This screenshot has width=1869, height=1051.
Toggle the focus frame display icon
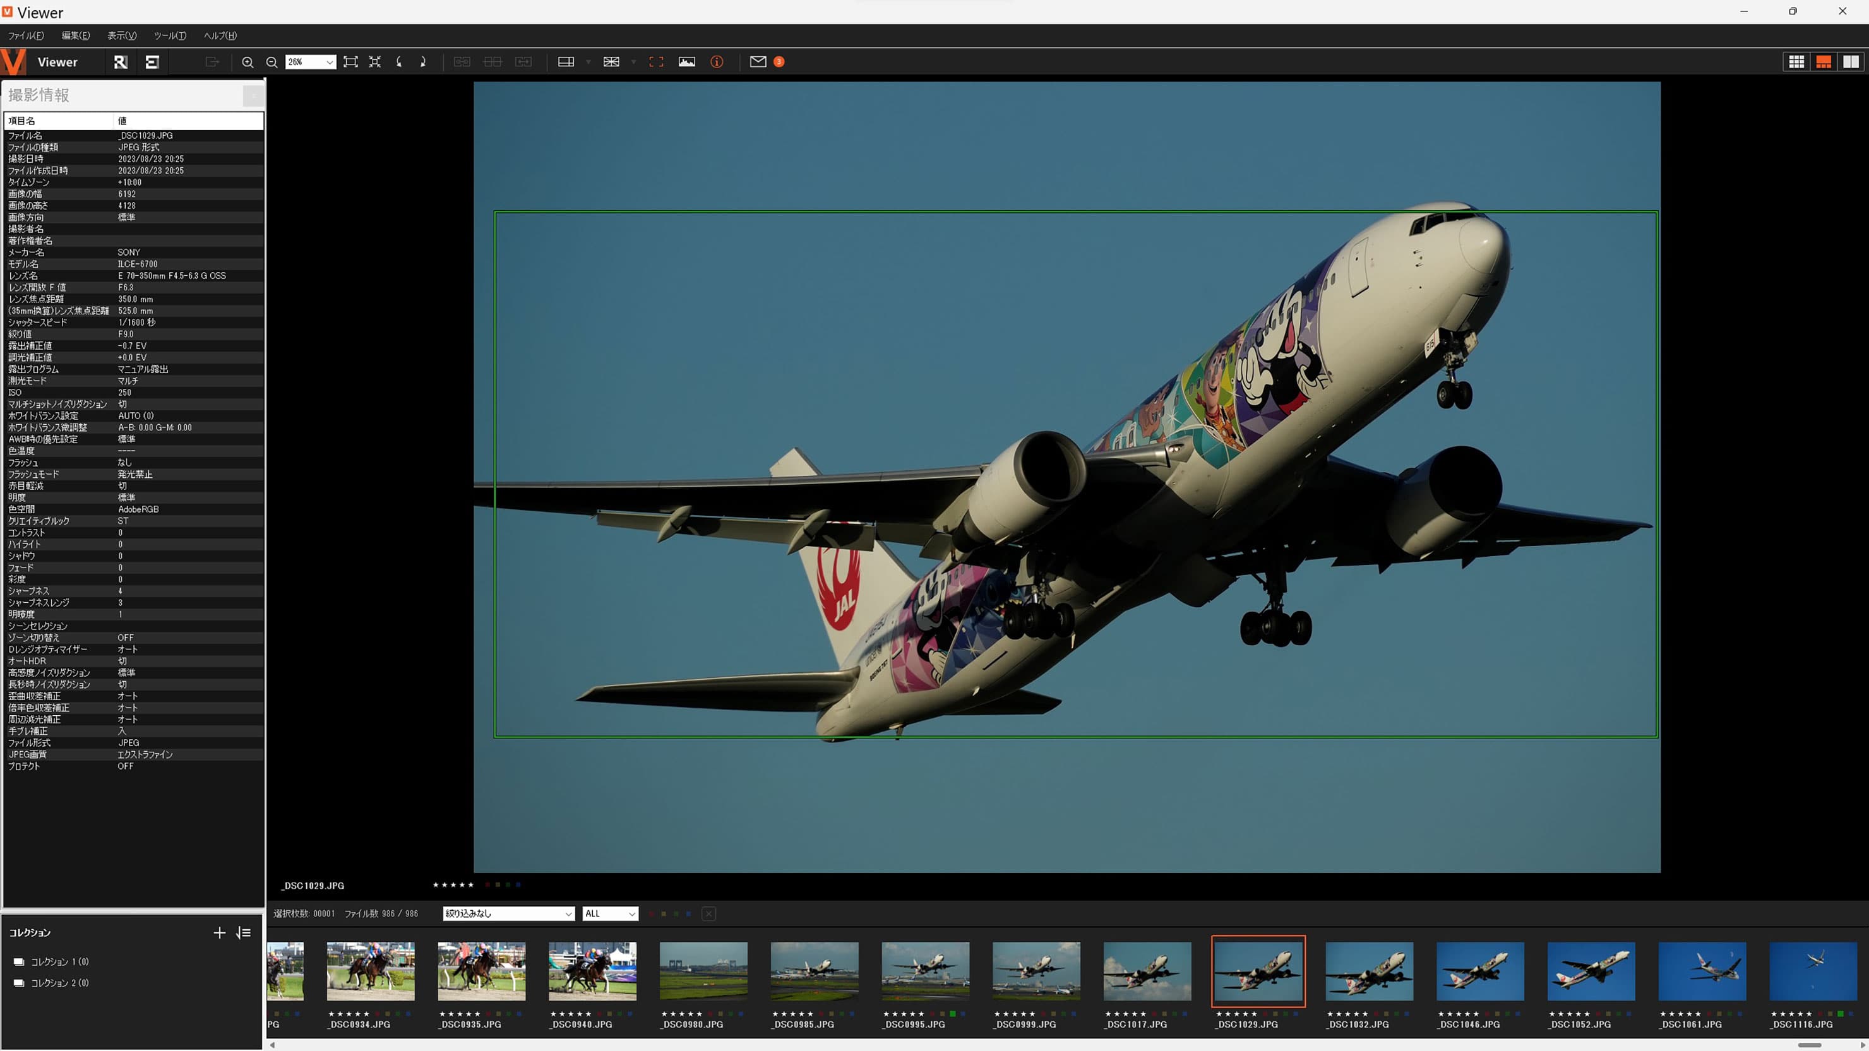[656, 62]
